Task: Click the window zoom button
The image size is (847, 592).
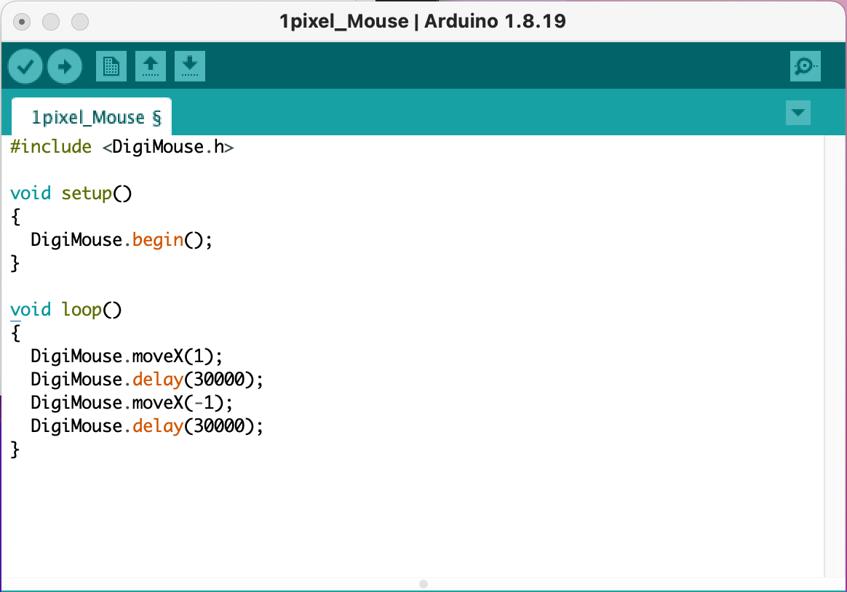Action: 80,22
